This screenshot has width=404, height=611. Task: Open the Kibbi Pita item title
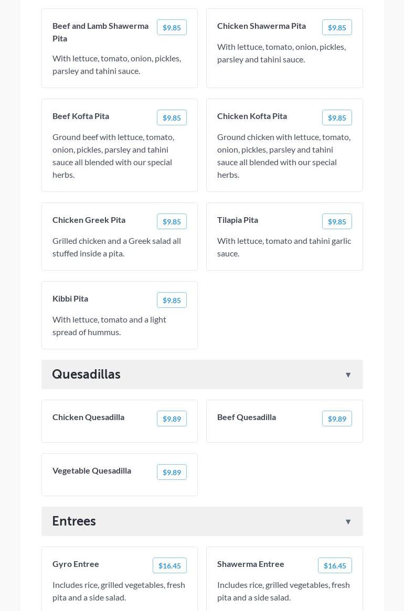tap(70, 298)
